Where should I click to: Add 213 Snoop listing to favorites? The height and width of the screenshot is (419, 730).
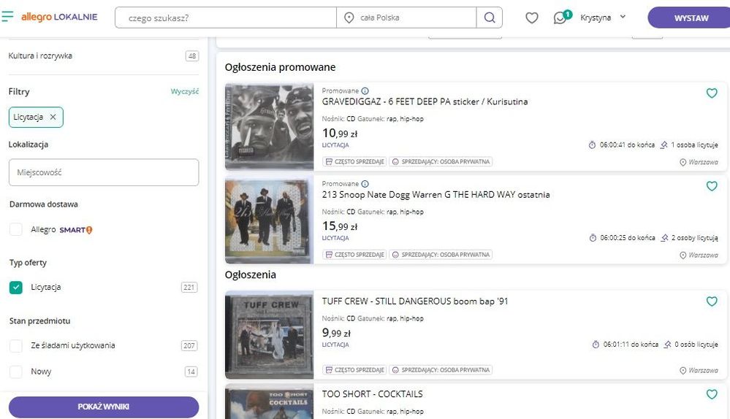(712, 186)
